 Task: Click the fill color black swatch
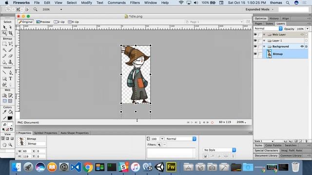[10, 118]
